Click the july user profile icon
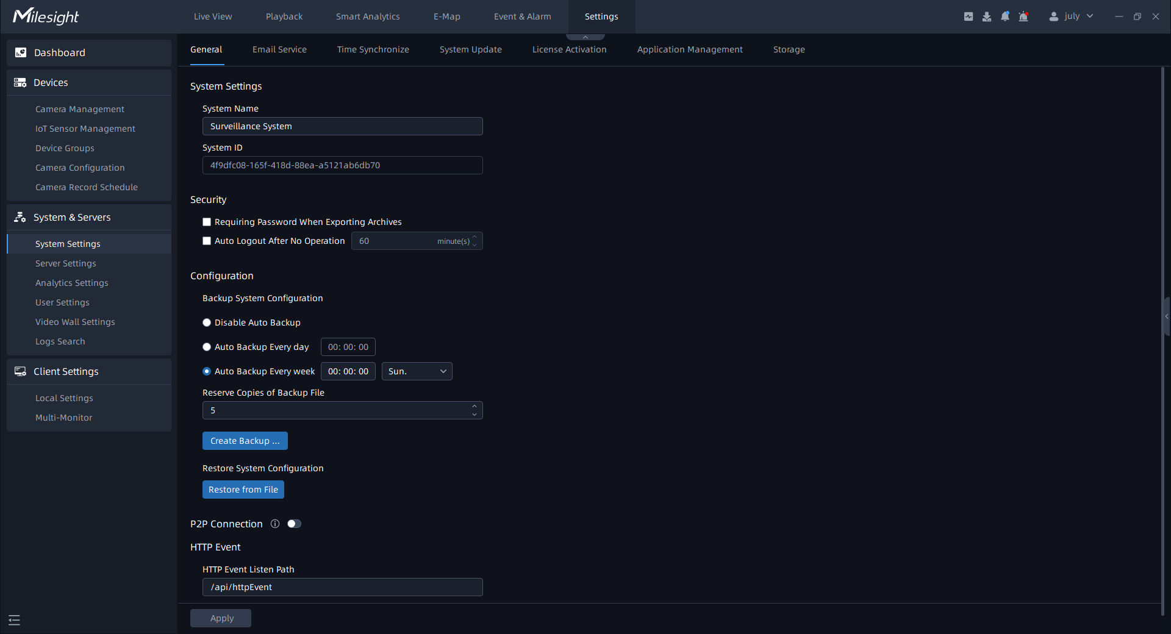 (x=1053, y=16)
